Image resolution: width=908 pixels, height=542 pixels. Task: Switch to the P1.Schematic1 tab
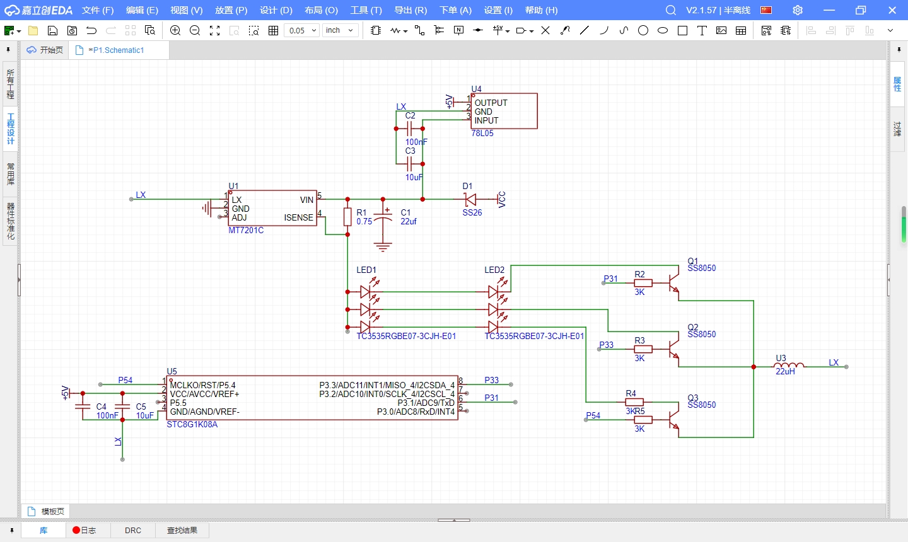point(117,50)
